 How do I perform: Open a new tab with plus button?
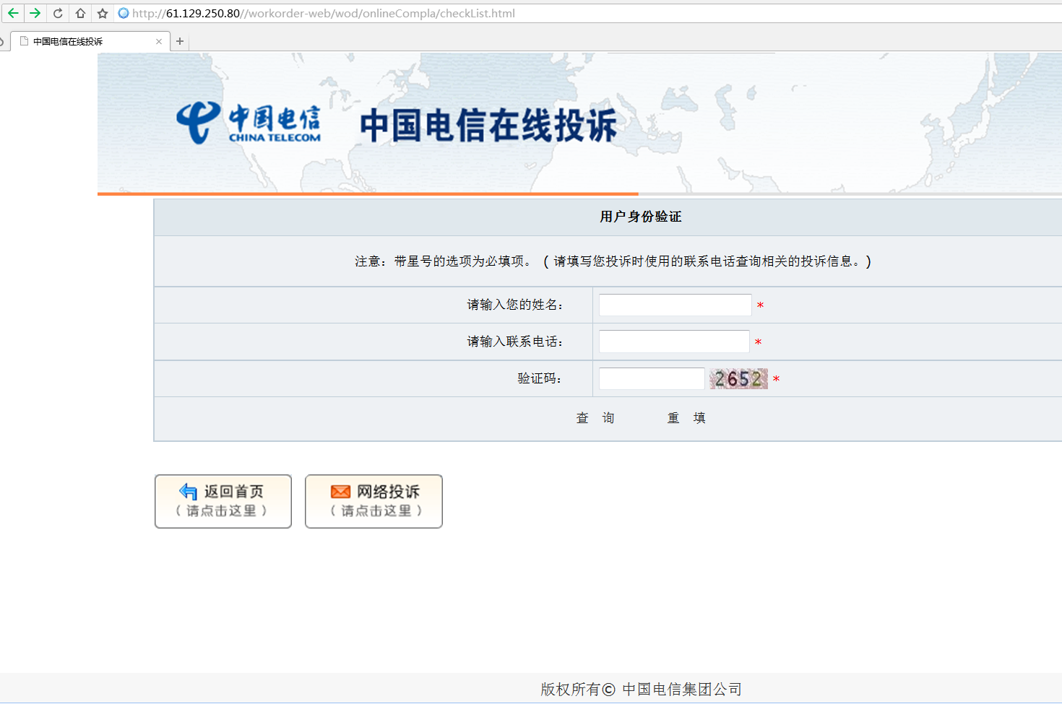pyautogui.click(x=180, y=41)
